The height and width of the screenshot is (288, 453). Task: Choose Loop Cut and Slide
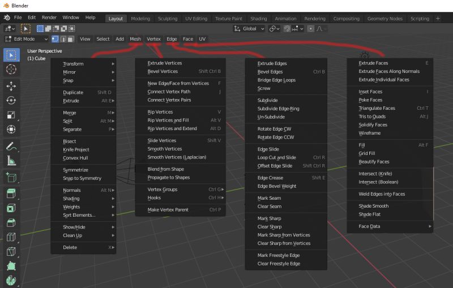(x=286, y=157)
